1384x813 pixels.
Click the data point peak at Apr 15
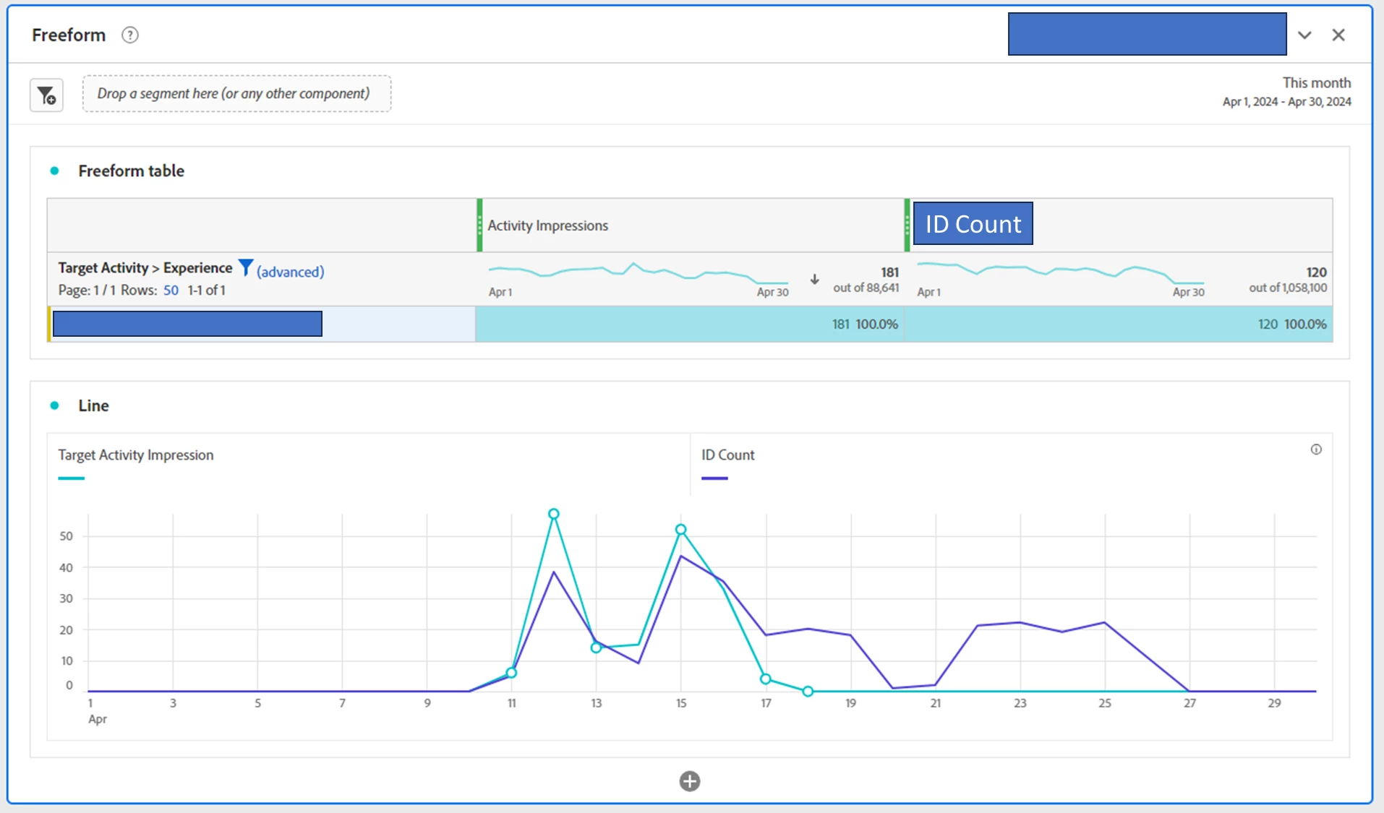pyautogui.click(x=680, y=530)
